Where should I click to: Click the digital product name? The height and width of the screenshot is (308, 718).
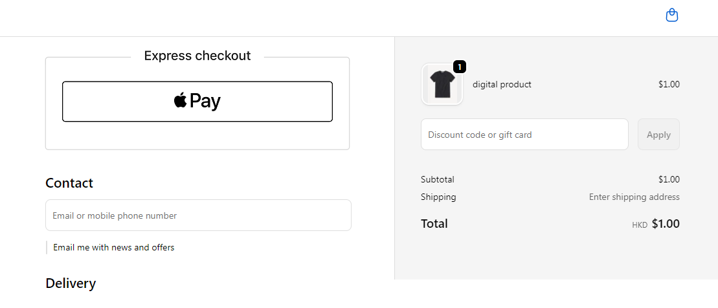point(502,84)
